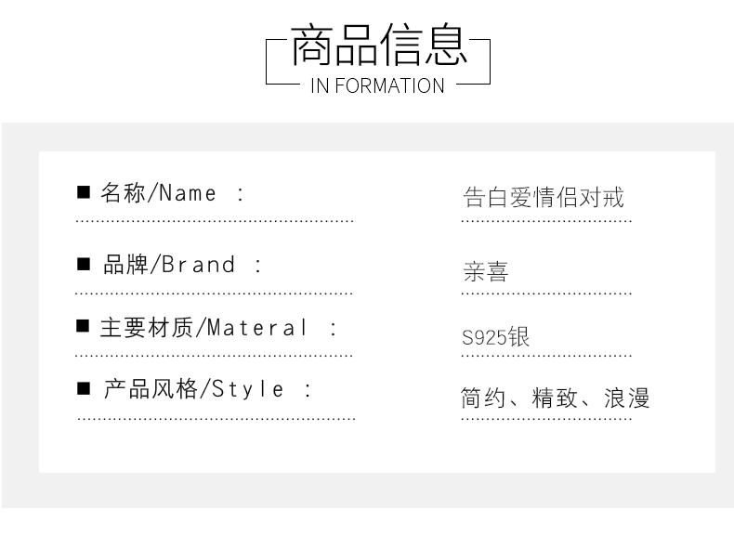
Task: Click the style value 简约、精致、浪漫
Action: [x=556, y=398]
